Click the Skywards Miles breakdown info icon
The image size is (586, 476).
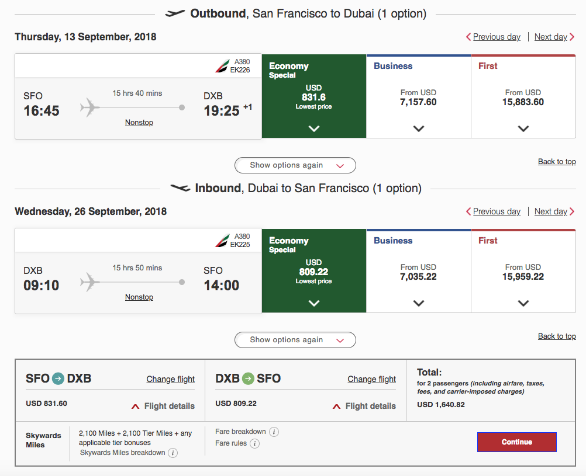point(173,453)
